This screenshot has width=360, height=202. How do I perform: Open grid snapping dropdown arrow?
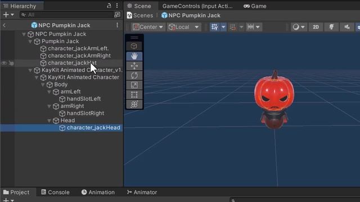(x=223, y=27)
